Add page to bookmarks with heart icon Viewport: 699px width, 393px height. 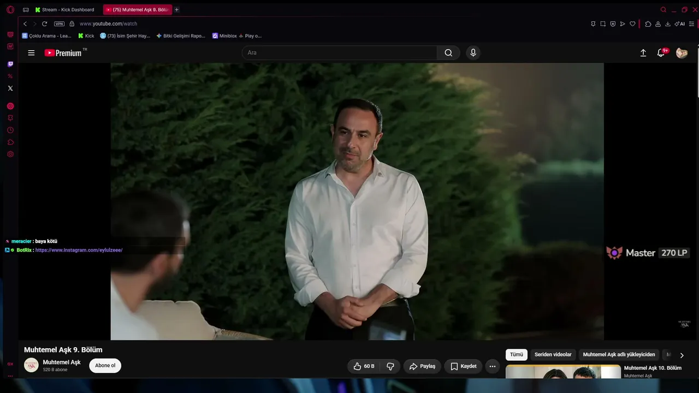tap(632, 24)
